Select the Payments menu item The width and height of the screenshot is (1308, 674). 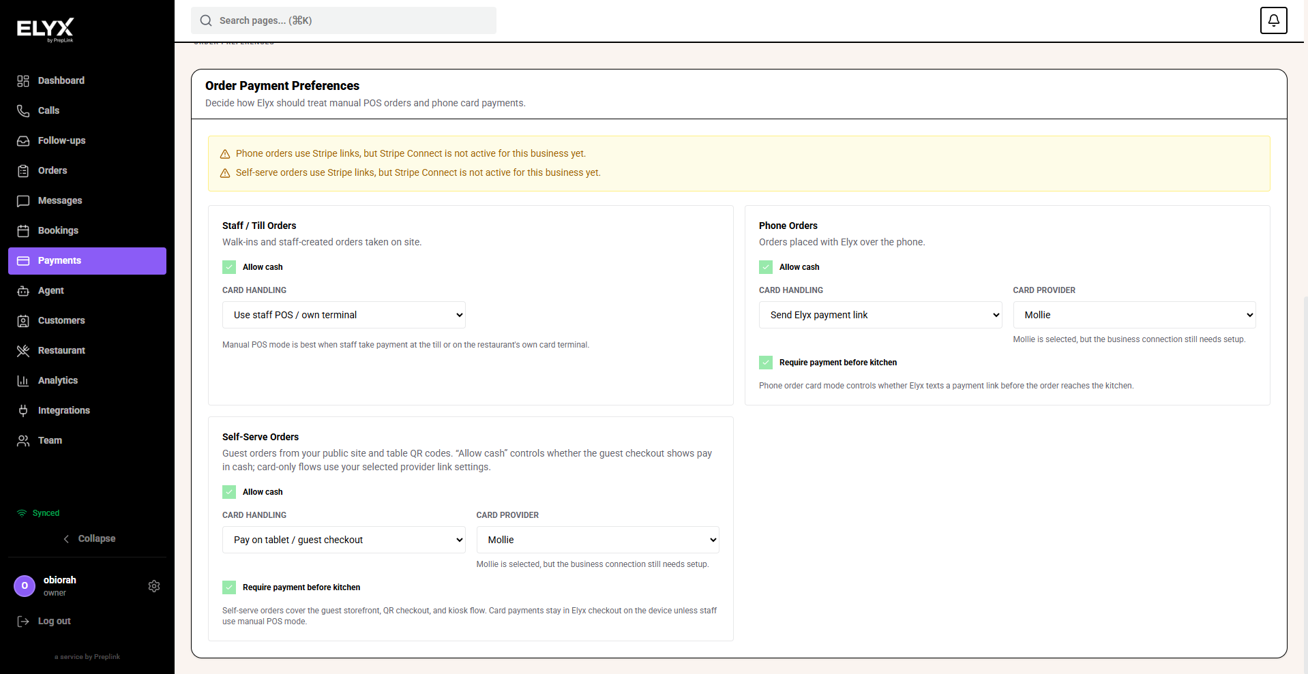pyautogui.click(x=87, y=261)
